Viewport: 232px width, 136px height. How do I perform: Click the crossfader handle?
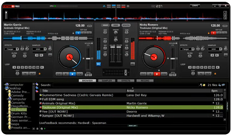tap(126, 72)
